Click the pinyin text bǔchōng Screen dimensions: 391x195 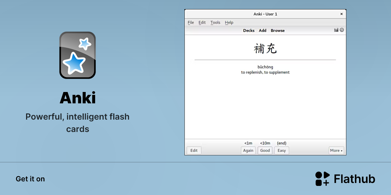point(265,67)
